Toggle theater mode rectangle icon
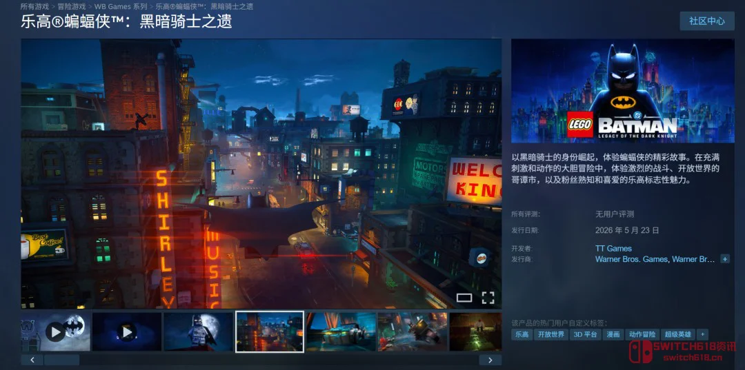Viewport: 745px width, 370px height. tap(464, 298)
